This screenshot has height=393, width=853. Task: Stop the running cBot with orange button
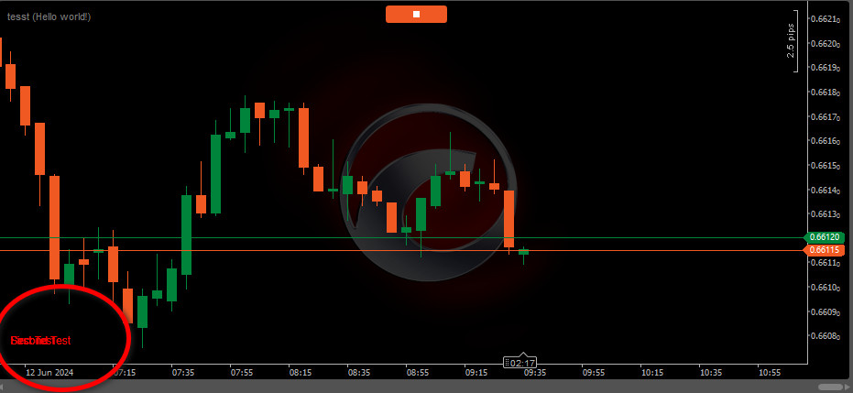(x=416, y=14)
